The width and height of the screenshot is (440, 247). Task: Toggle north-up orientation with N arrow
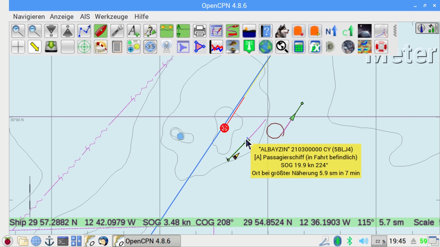[x=331, y=31]
